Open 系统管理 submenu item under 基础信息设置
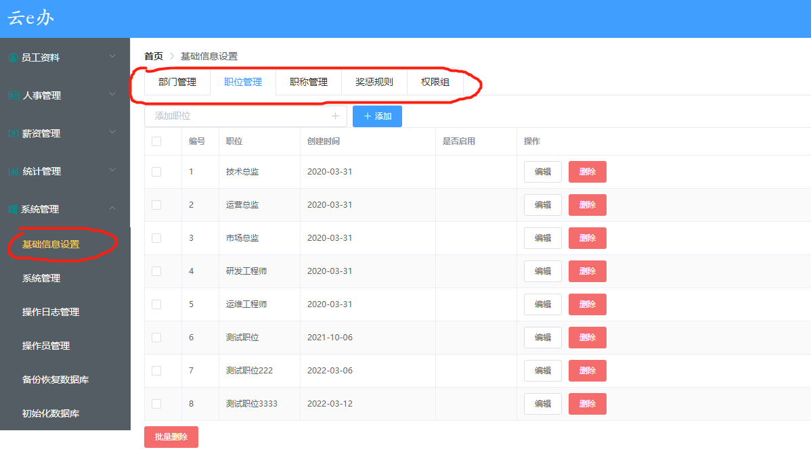The width and height of the screenshot is (811, 458). pos(41,278)
